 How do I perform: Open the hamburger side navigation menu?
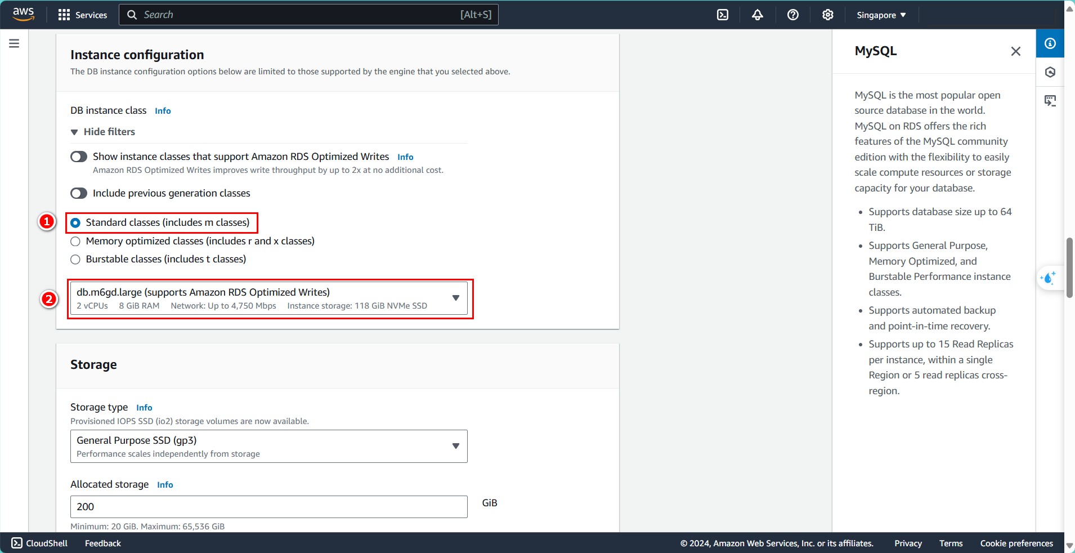tap(14, 43)
